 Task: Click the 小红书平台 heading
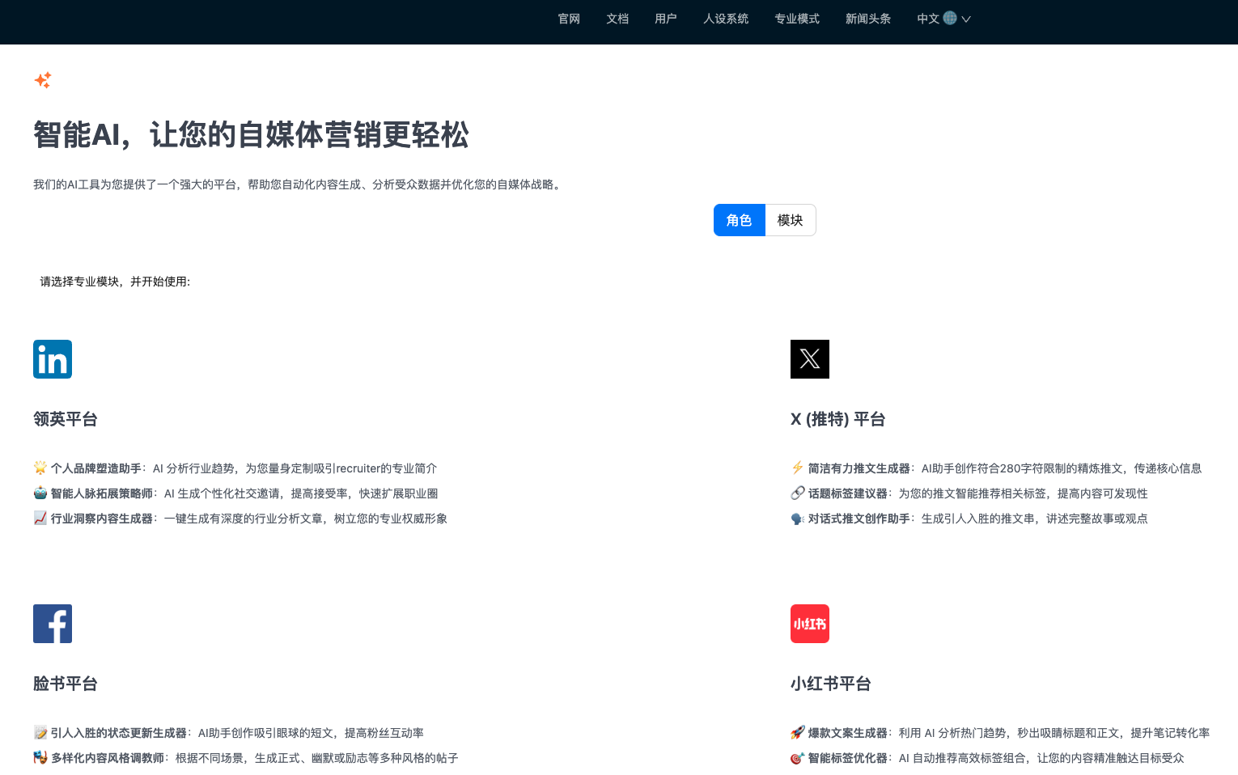[831, 684]
